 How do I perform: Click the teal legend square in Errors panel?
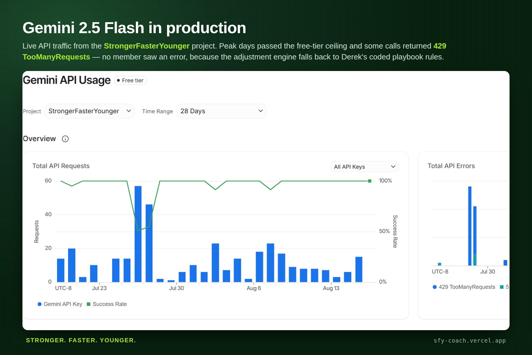(x=502, y=287)
